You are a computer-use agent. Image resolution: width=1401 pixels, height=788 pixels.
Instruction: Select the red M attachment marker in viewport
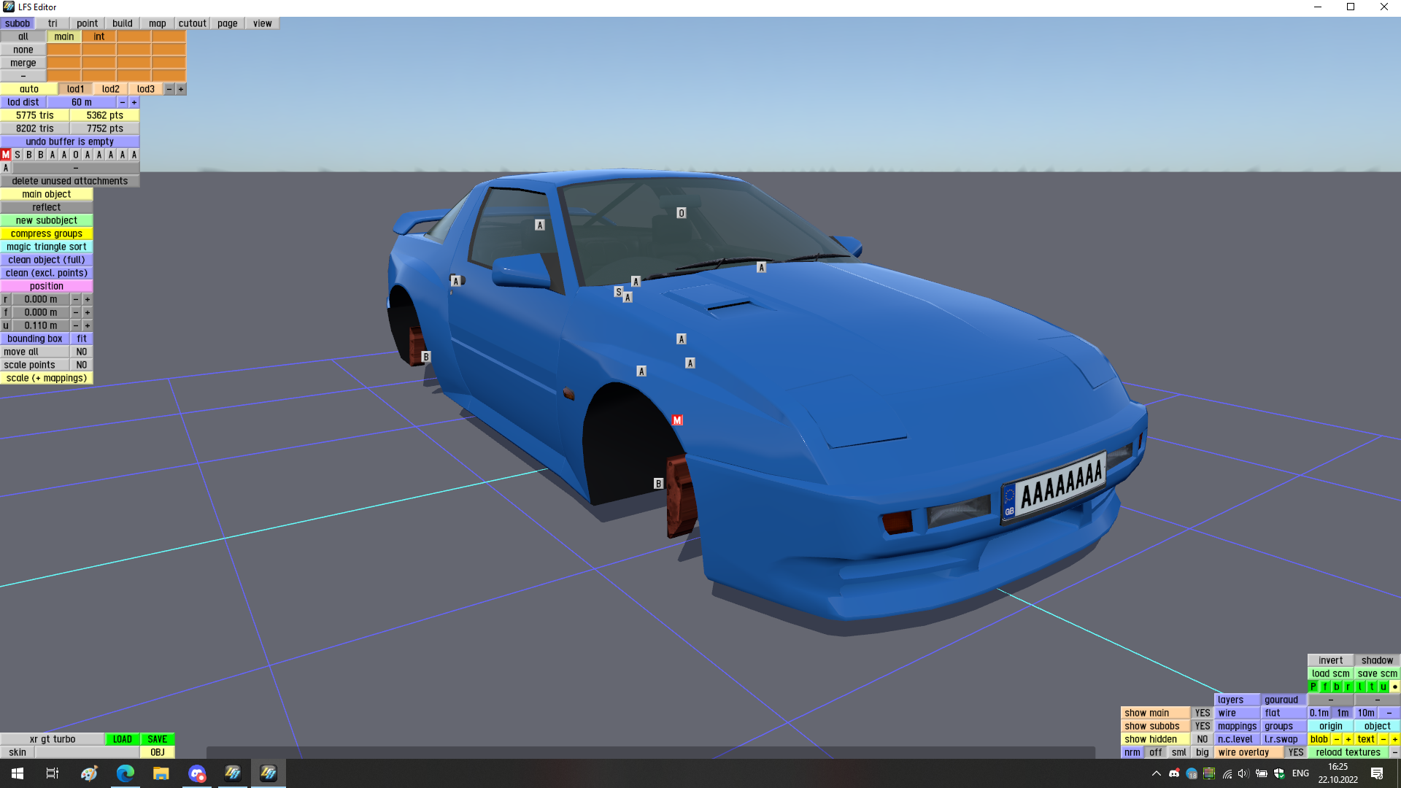coord(677,420)
